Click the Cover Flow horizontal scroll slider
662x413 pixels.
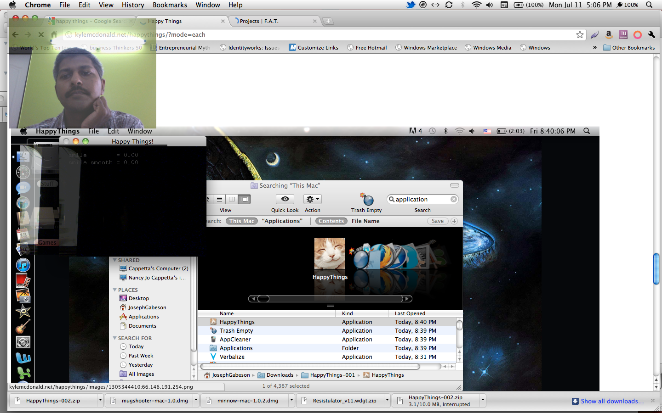click(263, 299)
